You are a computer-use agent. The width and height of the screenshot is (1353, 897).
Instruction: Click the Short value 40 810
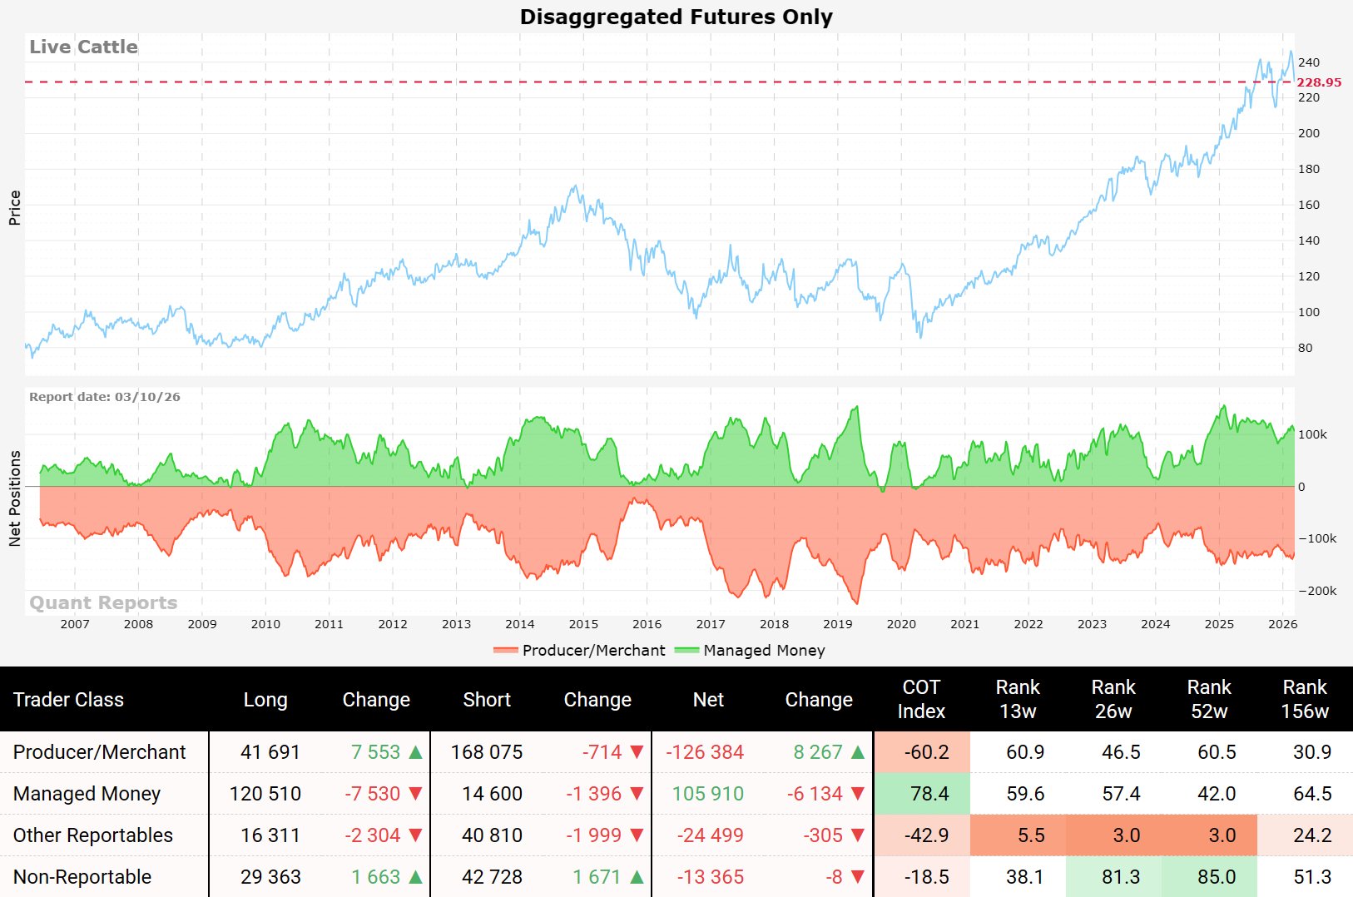[x=492, y=835]
